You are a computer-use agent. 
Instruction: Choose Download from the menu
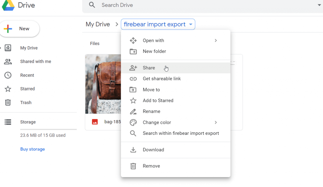(175, 150)
